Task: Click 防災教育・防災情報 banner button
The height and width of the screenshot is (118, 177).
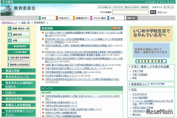Action: 151,61
